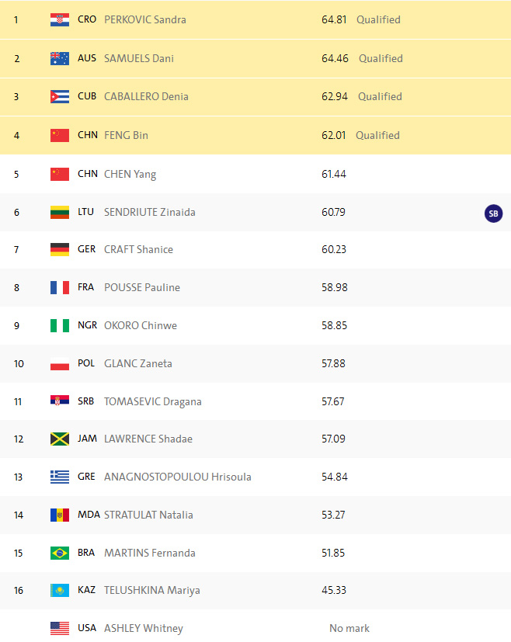Image resolution: width=511 pixels, height=642 pixels.
Task: Click the SB season best badge
Action: 493,213
